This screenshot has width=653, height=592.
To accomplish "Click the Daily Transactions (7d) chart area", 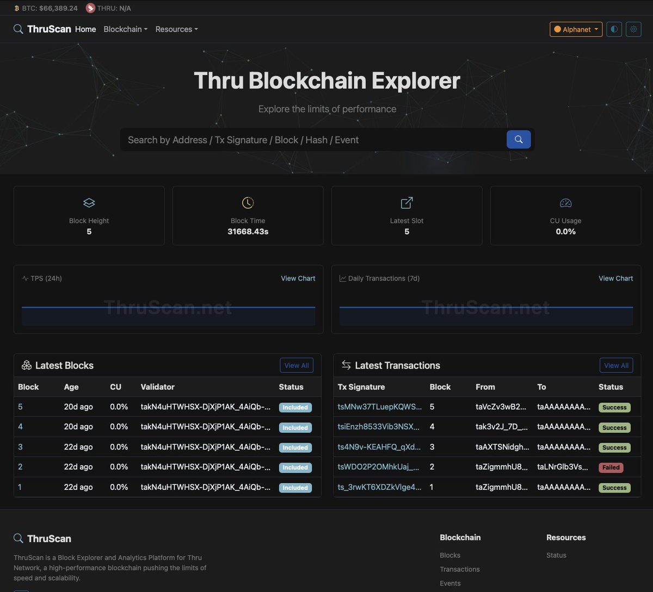I will (486, 308).
